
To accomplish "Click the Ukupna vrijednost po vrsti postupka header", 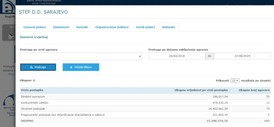I will [201, 90].
